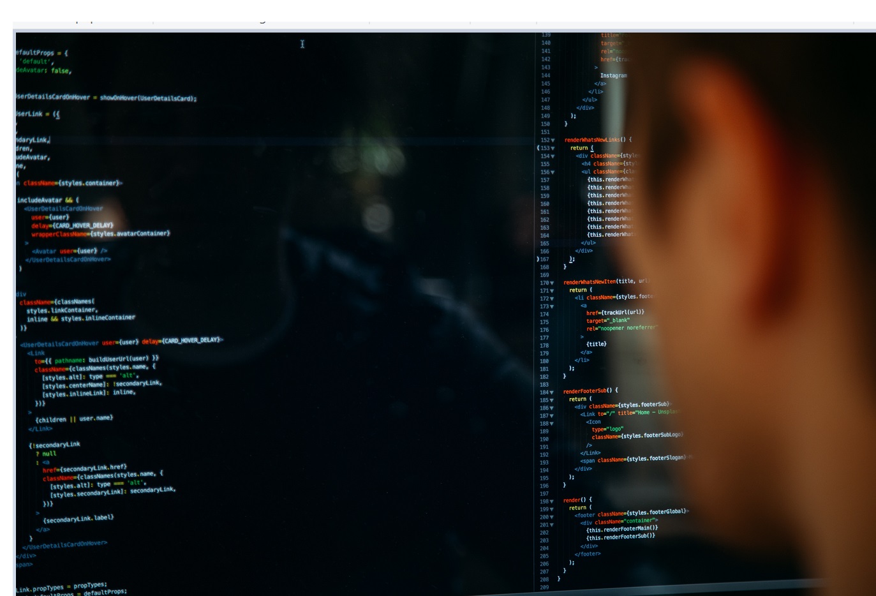Click {this.renderFooterMain()} on line 202
This screenshot has height=596, width=876.
622,529
